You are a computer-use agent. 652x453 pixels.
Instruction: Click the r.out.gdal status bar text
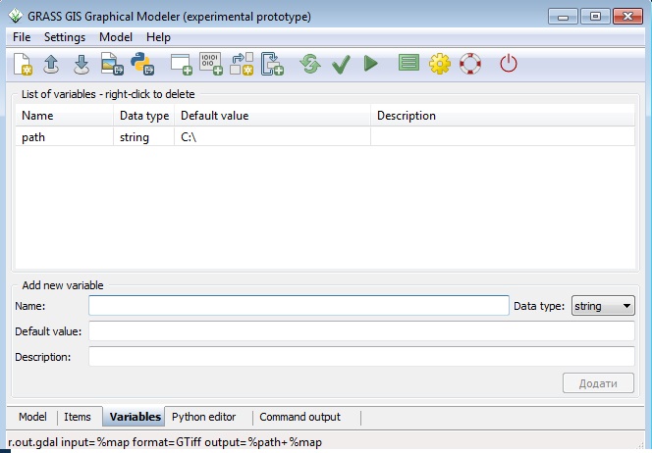[165, 442]
